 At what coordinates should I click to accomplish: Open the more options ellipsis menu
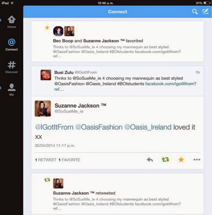[x=197, y=159]
